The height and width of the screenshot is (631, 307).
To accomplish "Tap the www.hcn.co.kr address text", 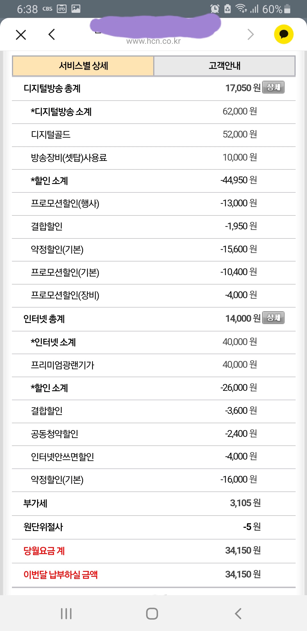I will (153, 41).
